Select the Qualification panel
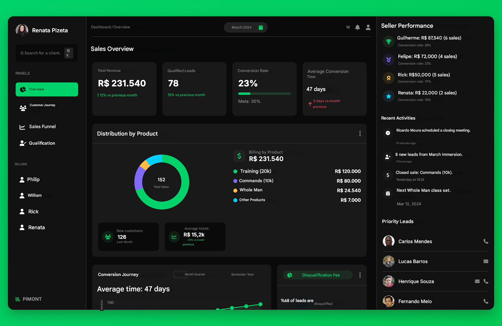The height and width of the screenshot is (326, 502). click(42, 143)
